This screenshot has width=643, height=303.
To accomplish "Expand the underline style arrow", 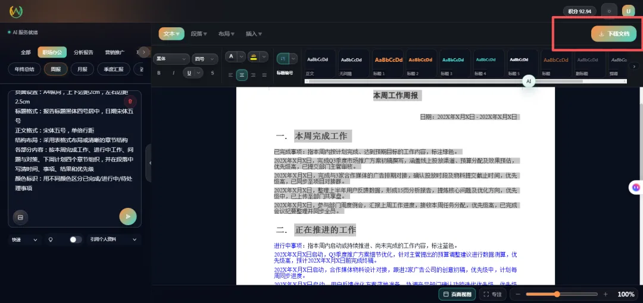I will coord(199,73).
